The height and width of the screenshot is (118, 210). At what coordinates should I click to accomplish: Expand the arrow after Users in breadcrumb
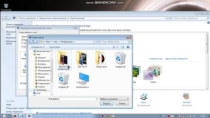52,42
